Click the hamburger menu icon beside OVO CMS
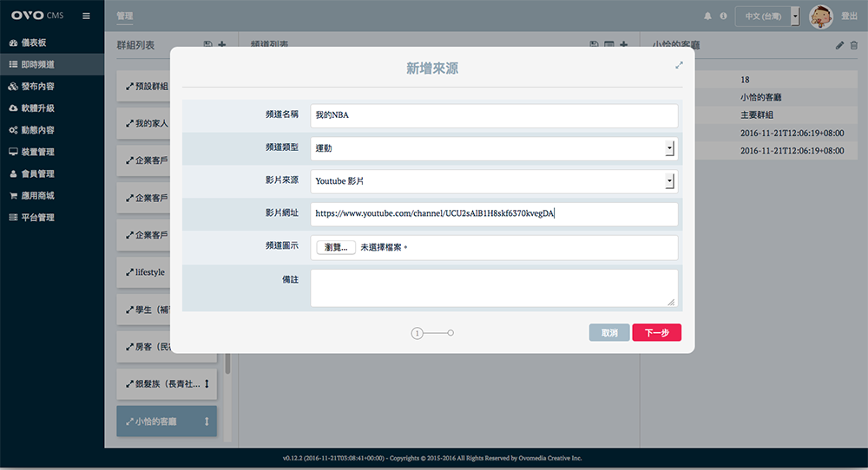Viewport: 868px width, 470px height. click(x=86, y=16)
